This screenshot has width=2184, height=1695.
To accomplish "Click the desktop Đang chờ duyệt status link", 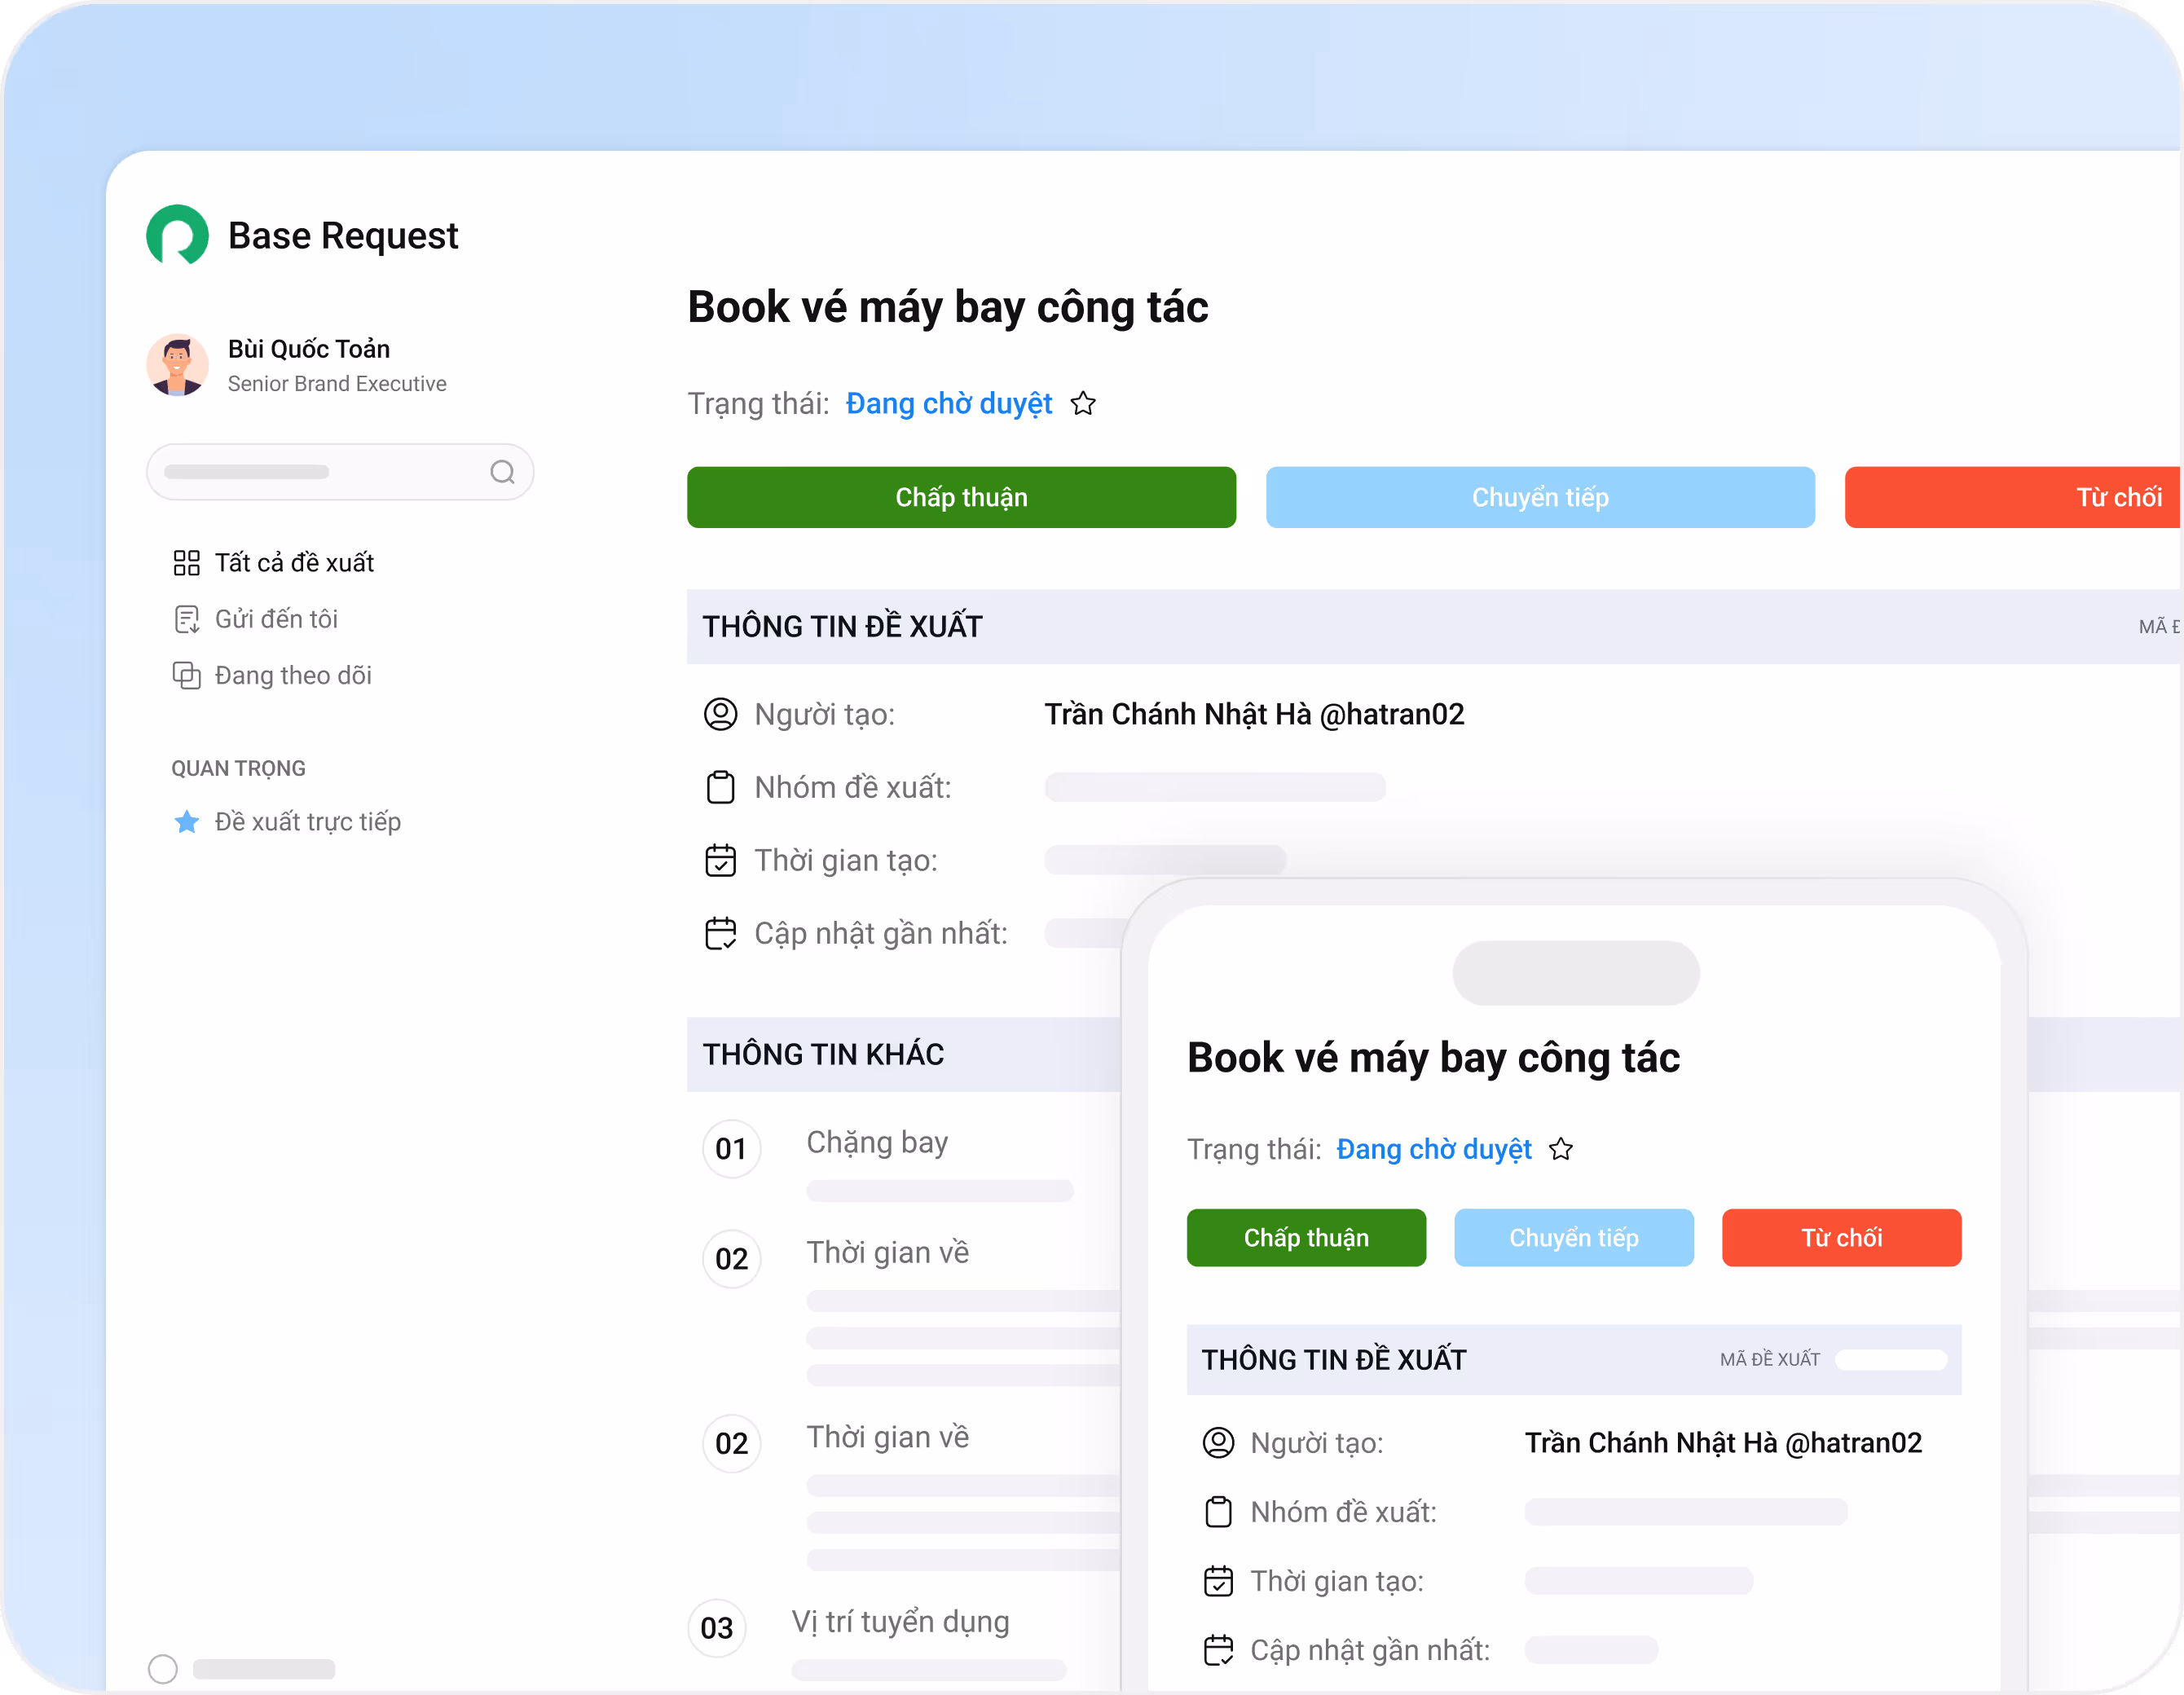I will tap(948, 404).
